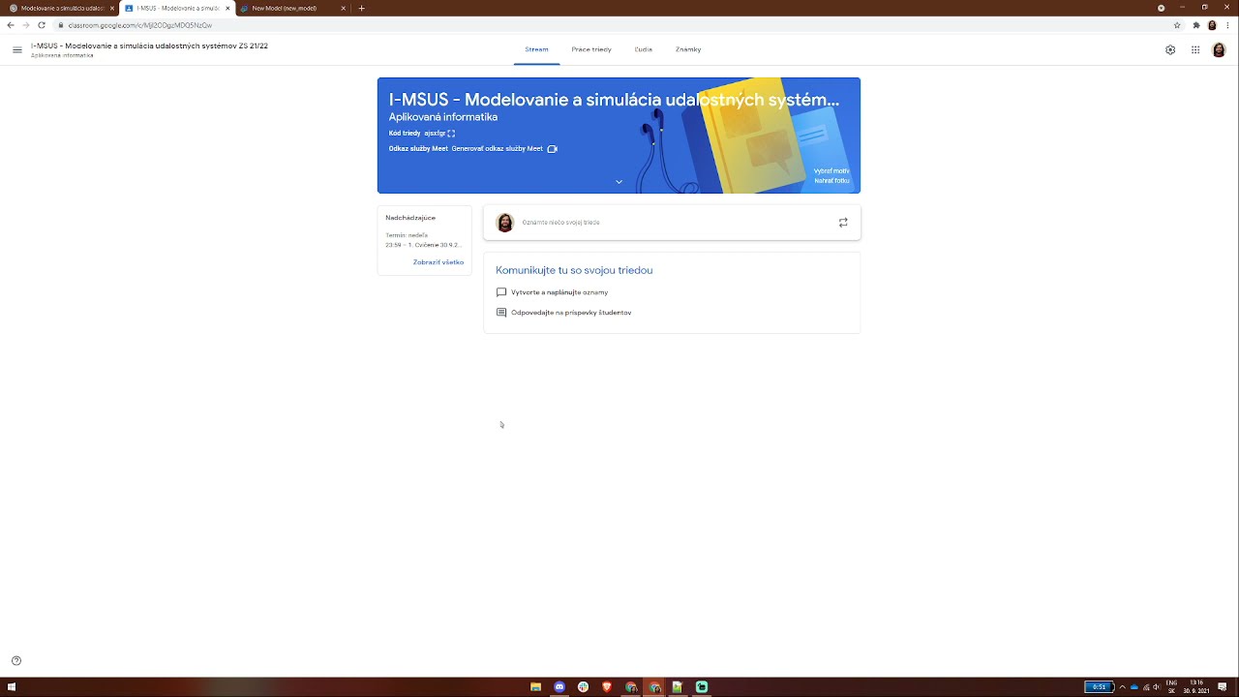Open browser extensions puzzle icon
The height and width of the screenshot is (697, 1239).
1196,25
